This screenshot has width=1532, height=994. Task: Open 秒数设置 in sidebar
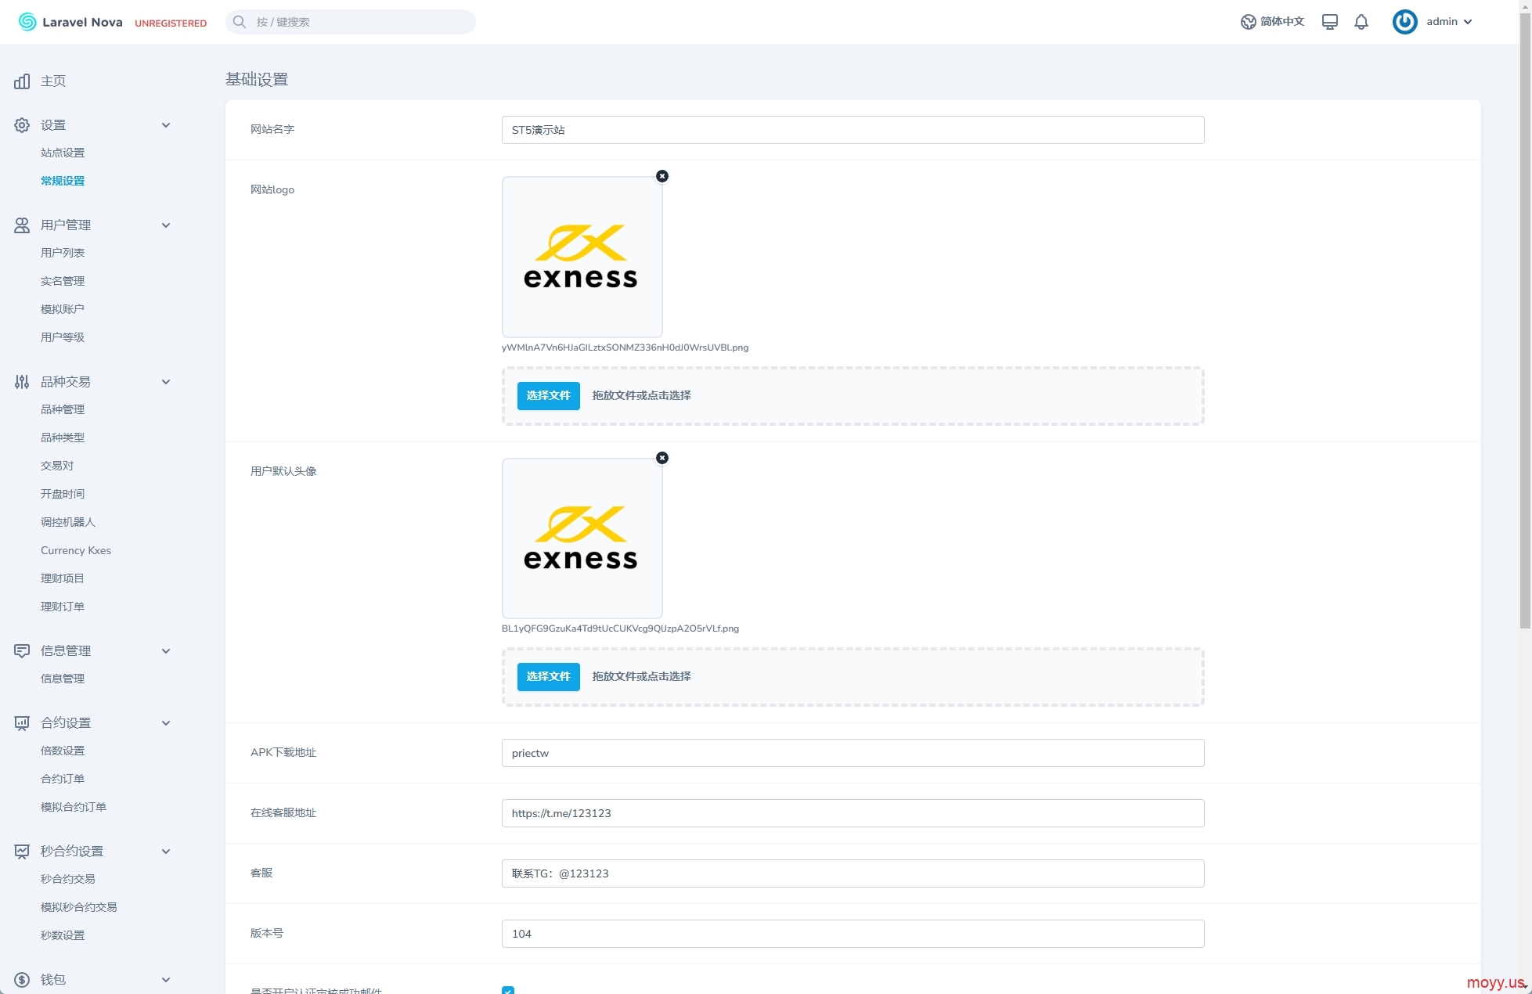tap(63, 935)
